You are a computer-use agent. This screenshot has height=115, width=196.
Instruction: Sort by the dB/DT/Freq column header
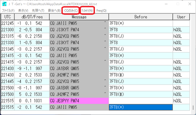tap(32, 17)
